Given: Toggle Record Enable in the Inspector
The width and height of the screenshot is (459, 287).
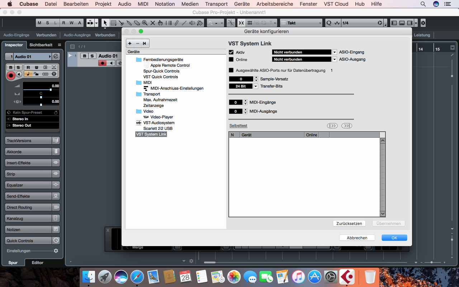Looking at the screenshot, I should pos(11,75).
